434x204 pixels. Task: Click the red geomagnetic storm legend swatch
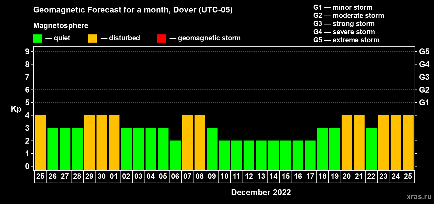click(x=161, y=39)
